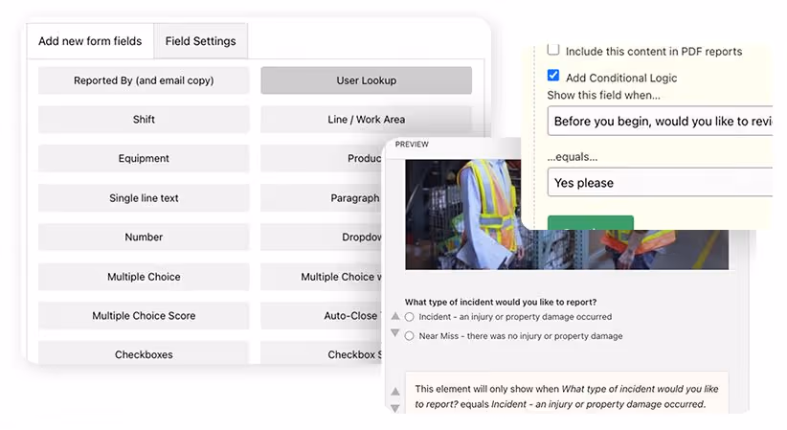Click the Show this field when label
Image resolution: width=787 pixels, height=430 pixels.
pyautogui.click(x=604, y=95)
